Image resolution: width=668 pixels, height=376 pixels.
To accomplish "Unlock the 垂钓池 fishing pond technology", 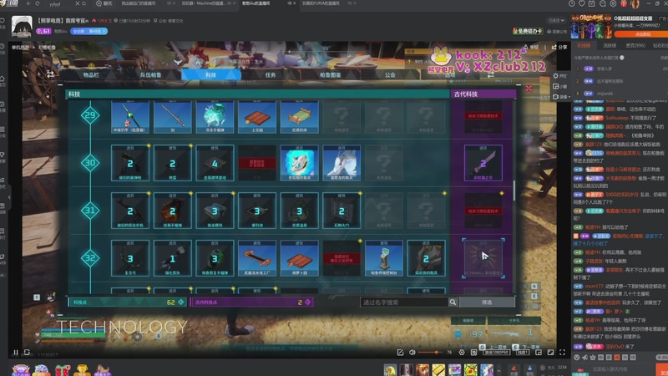I will (x=257, y=211).
